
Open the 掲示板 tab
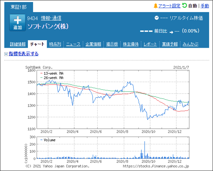[x=112, y=44]
